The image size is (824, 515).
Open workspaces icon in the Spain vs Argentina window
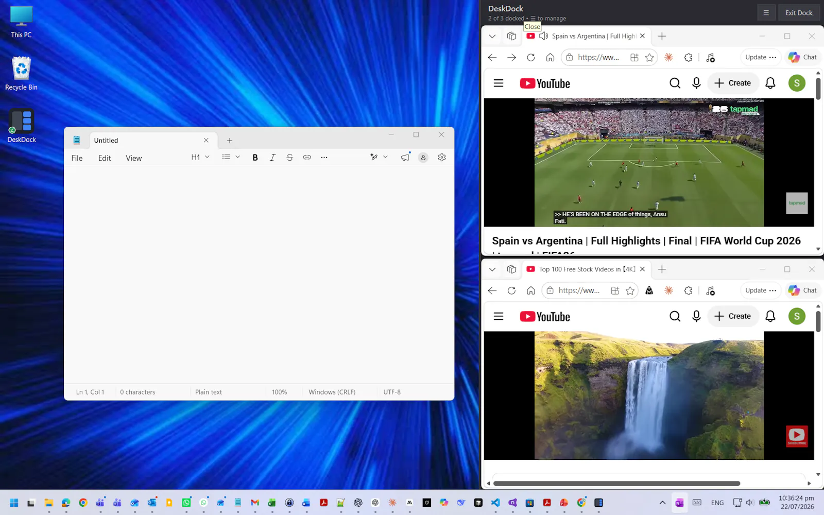tap(511, 36)
